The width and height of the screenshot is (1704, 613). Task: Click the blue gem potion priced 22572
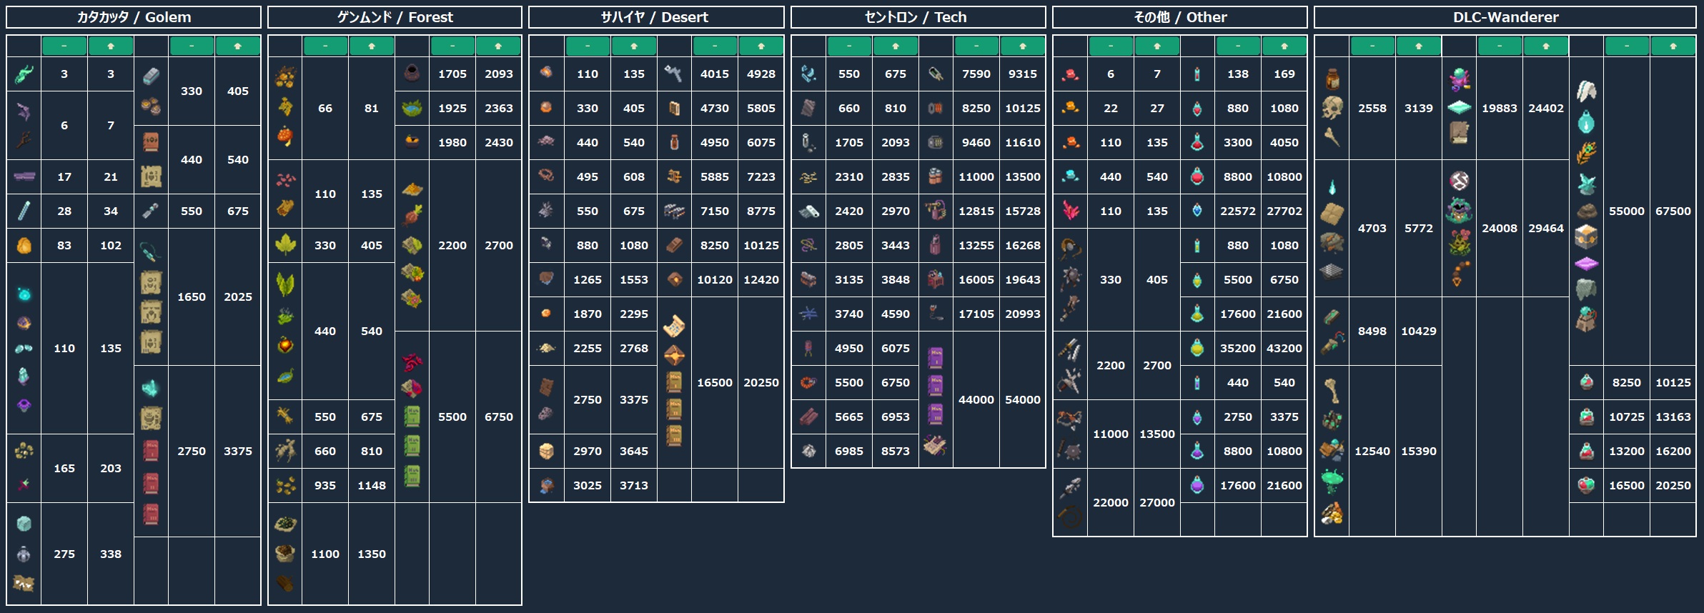pos(1197,211)
